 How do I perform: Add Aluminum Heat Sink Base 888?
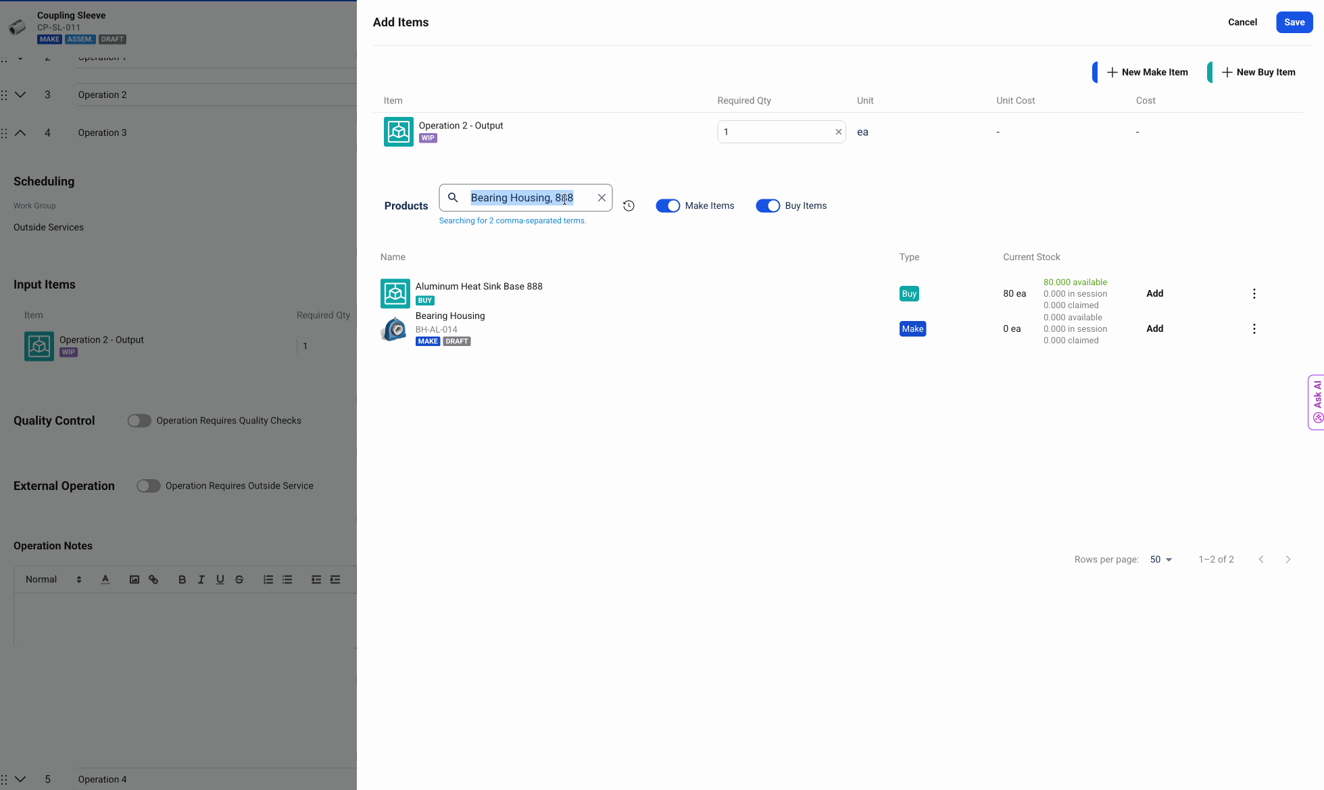pos(1154,294)
